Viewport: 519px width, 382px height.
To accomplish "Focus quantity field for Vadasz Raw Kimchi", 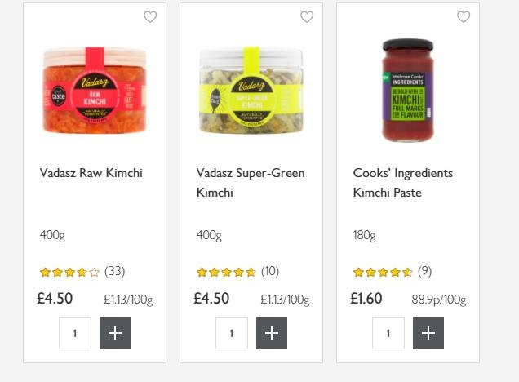I will pos(75,333).
